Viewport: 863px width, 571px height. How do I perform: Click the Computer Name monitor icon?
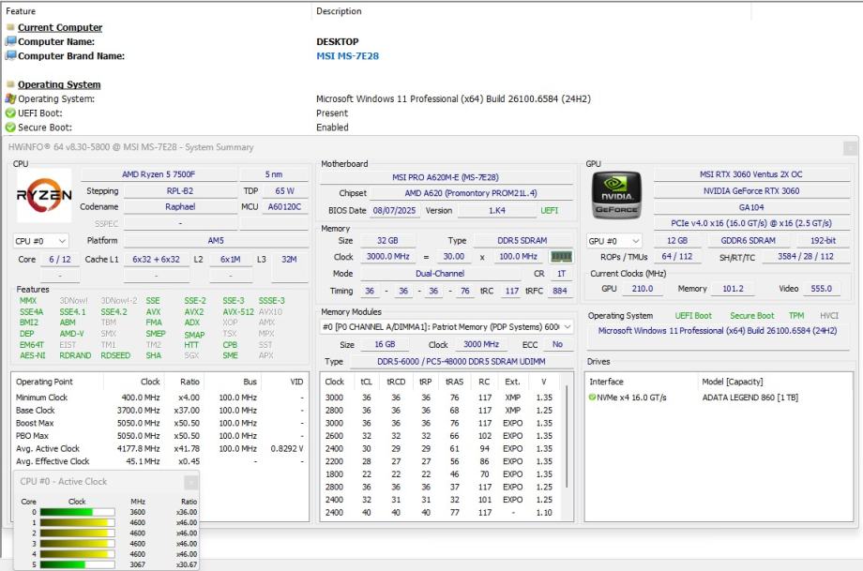10,41
